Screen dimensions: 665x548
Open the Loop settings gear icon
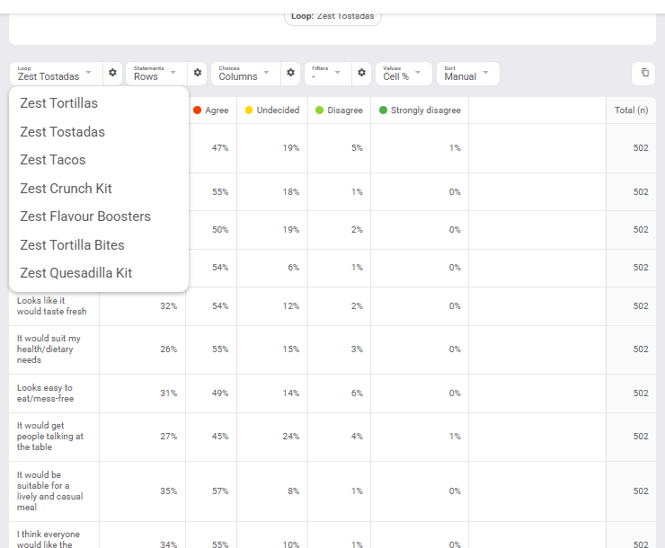point(112,73)
